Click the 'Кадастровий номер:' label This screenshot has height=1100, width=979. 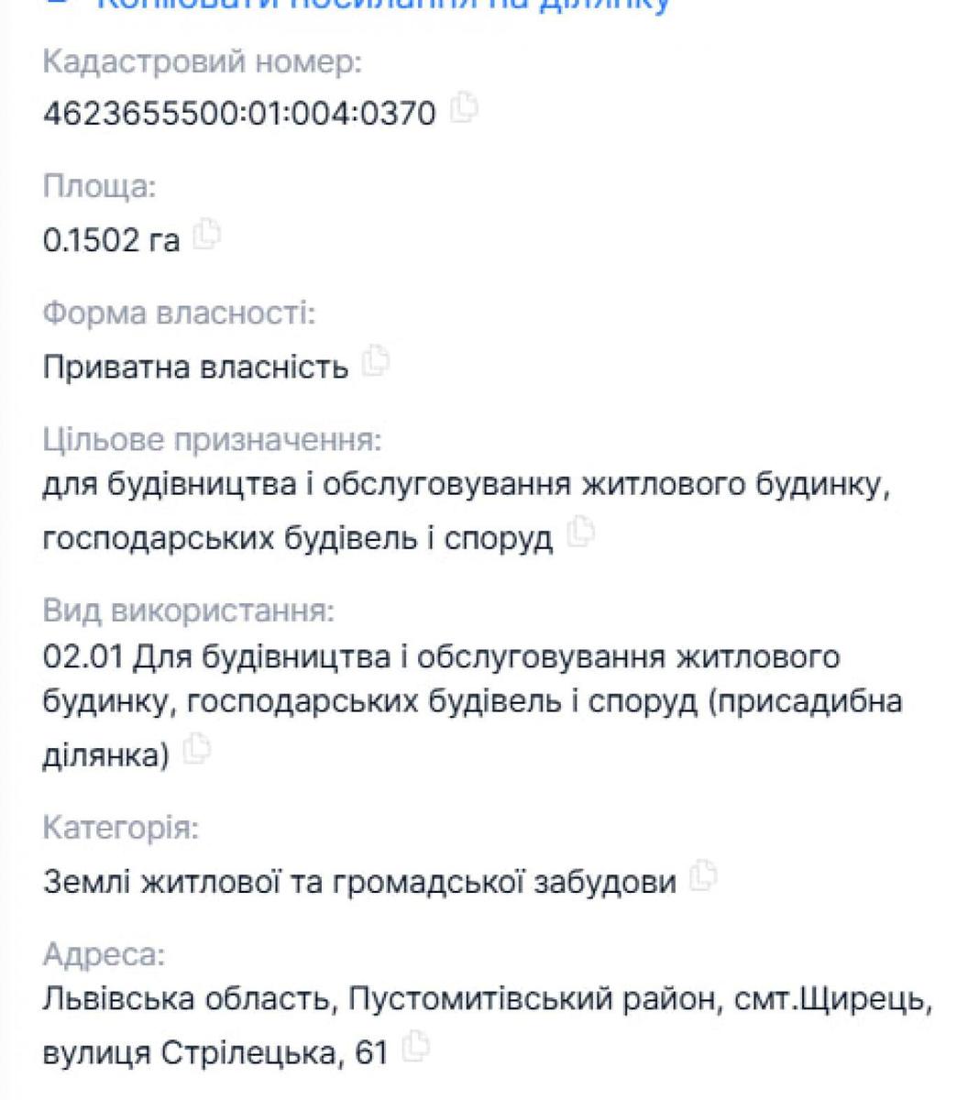(203, 62)
